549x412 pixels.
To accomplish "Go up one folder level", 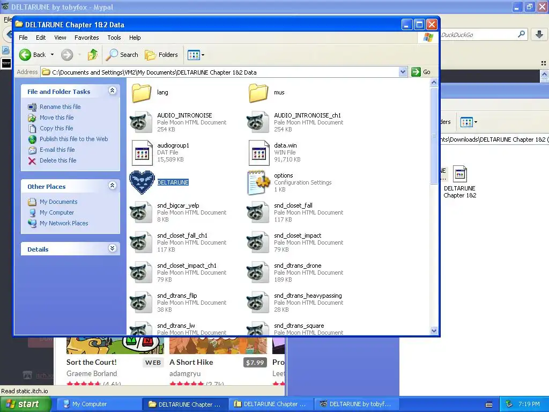I will [93, 55].
